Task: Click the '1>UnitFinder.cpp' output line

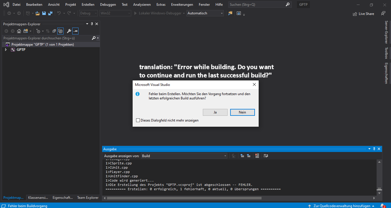Action: click(x=122, y=176)
